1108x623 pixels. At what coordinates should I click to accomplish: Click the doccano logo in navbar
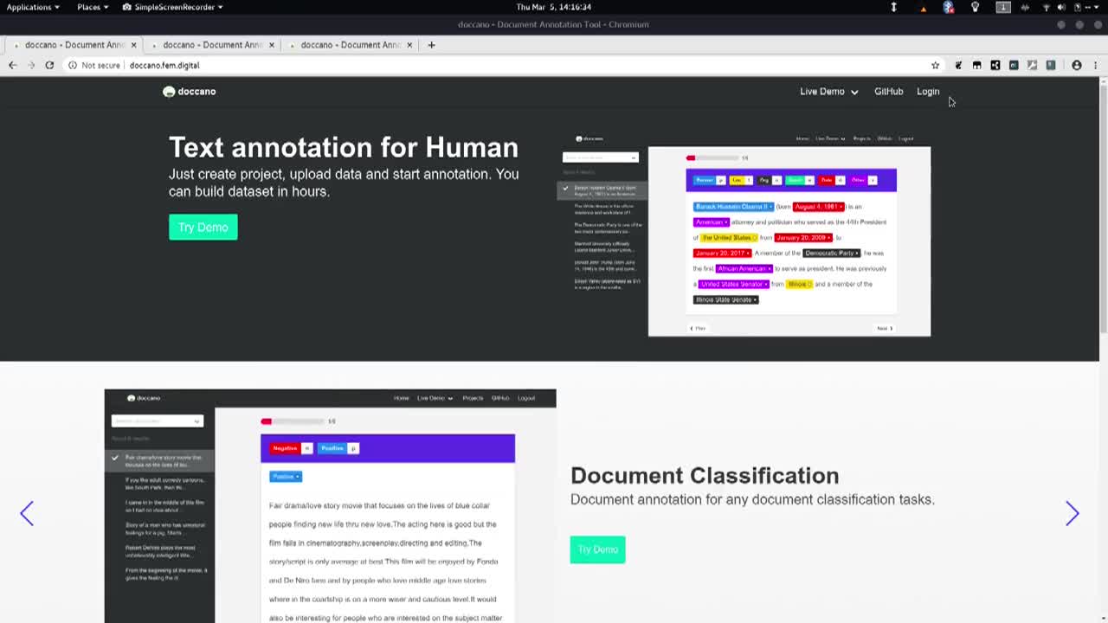(190, 91)
